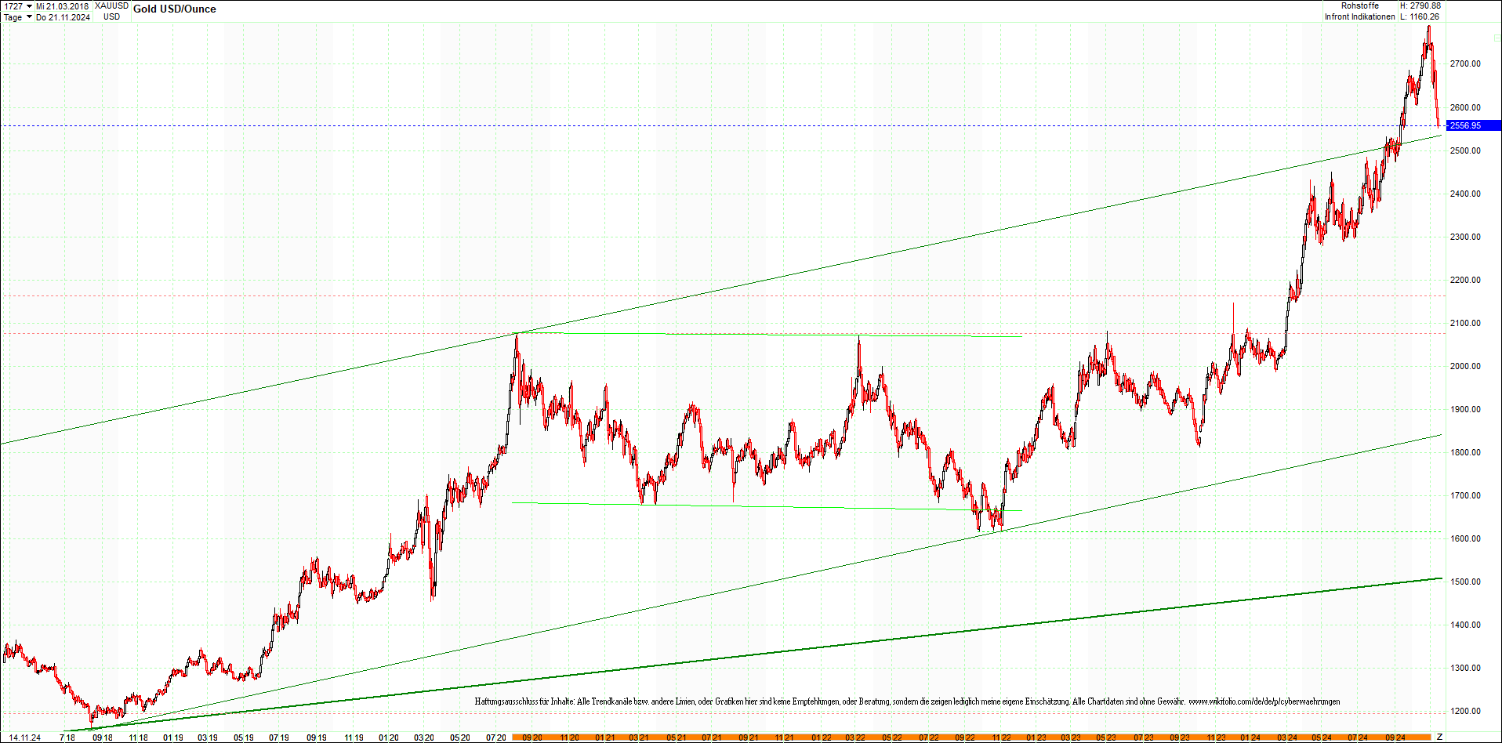Image resolution: width=1502 pixels, height=743 pixels.
Task: Click the end date "Do 21.11.2024"
Action: pos(63,16)
